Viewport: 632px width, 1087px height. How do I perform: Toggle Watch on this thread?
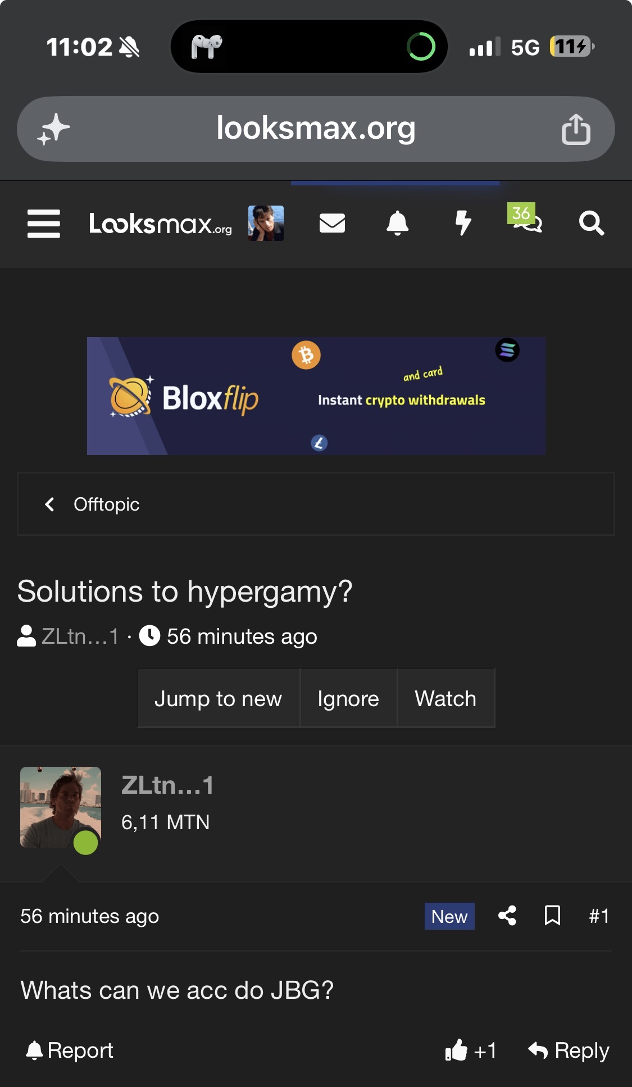click(x=445, y=698)
